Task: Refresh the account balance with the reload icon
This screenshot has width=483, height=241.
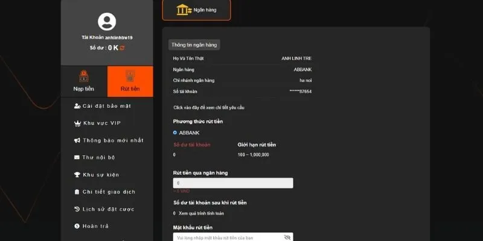Action: [123, 48]
